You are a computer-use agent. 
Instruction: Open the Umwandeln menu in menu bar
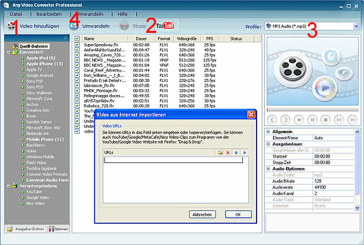(x=90, y=14)
